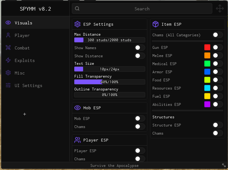
Task: Adjust the Fill Transparency slider
Action: click(x=110, y=82)
